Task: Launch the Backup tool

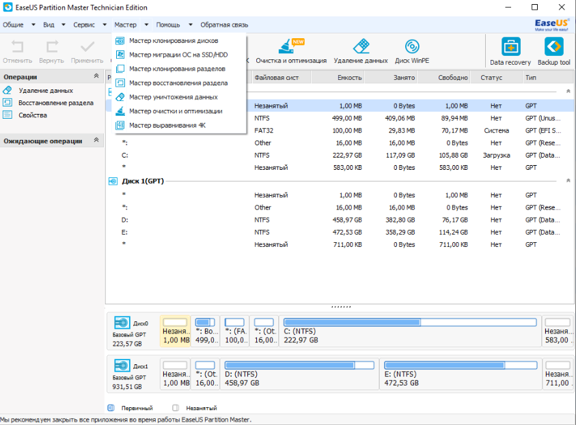Action: [x=553, y=51]
